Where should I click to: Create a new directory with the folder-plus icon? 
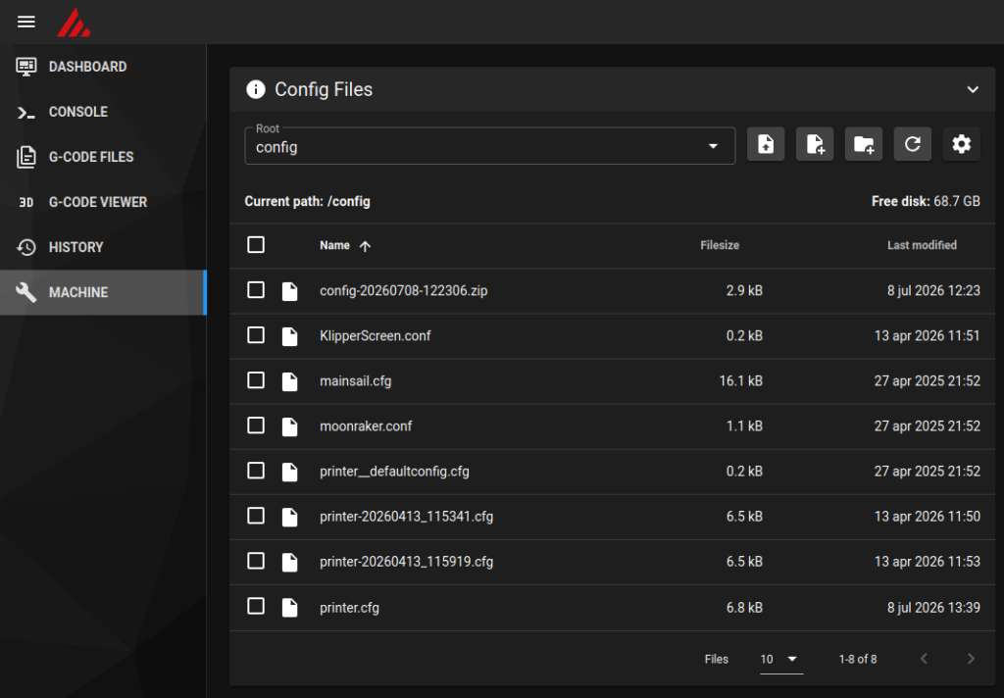864,144
